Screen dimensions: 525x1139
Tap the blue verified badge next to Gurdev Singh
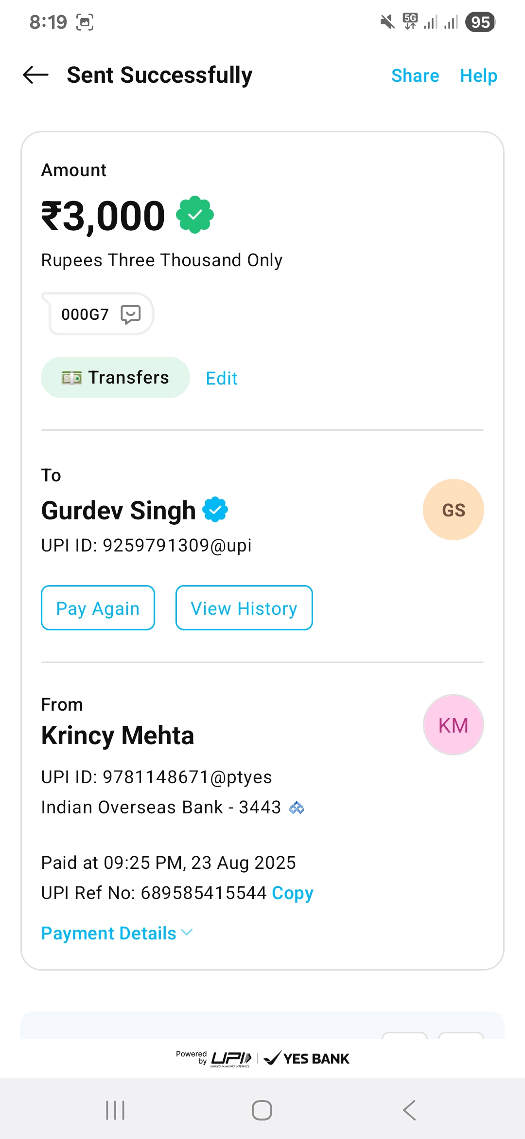click(x=215, y=510)
